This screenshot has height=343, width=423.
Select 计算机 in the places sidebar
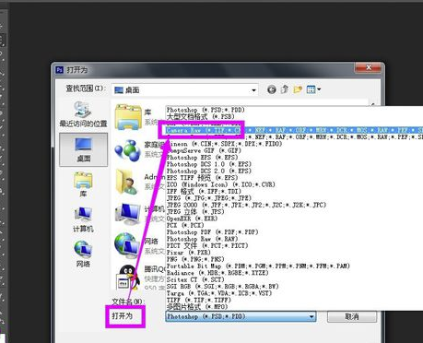click(x=83, y=219)
